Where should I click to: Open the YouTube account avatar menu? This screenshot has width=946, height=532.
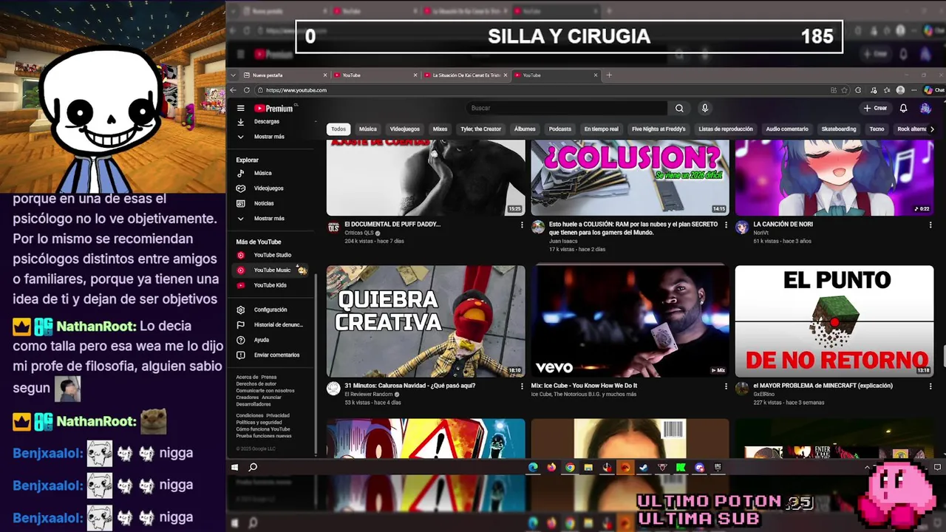pyautogui.click(x=925, y=108)
